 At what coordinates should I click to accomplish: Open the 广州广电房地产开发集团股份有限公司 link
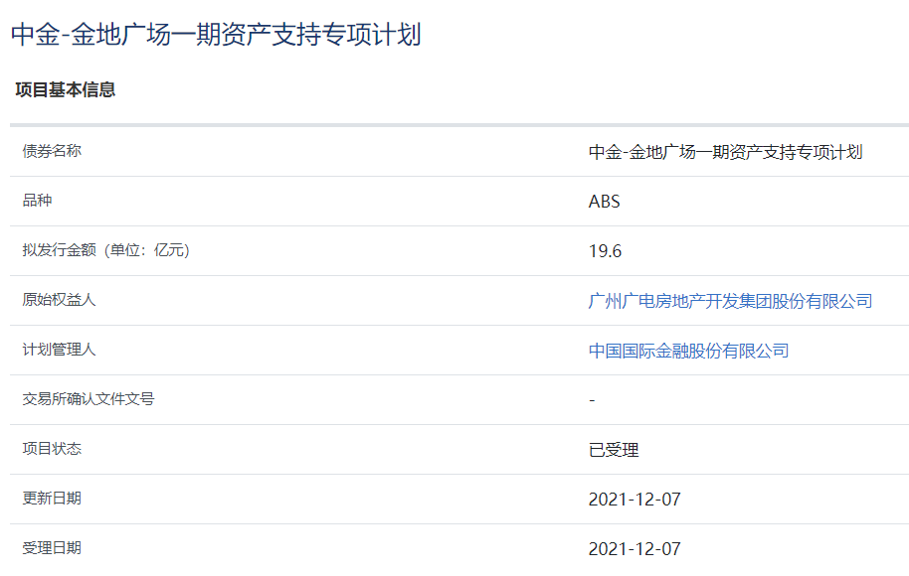[730, 301]
